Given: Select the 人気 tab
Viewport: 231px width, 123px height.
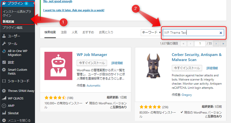Looking at the screenshot, I should 74,32.
